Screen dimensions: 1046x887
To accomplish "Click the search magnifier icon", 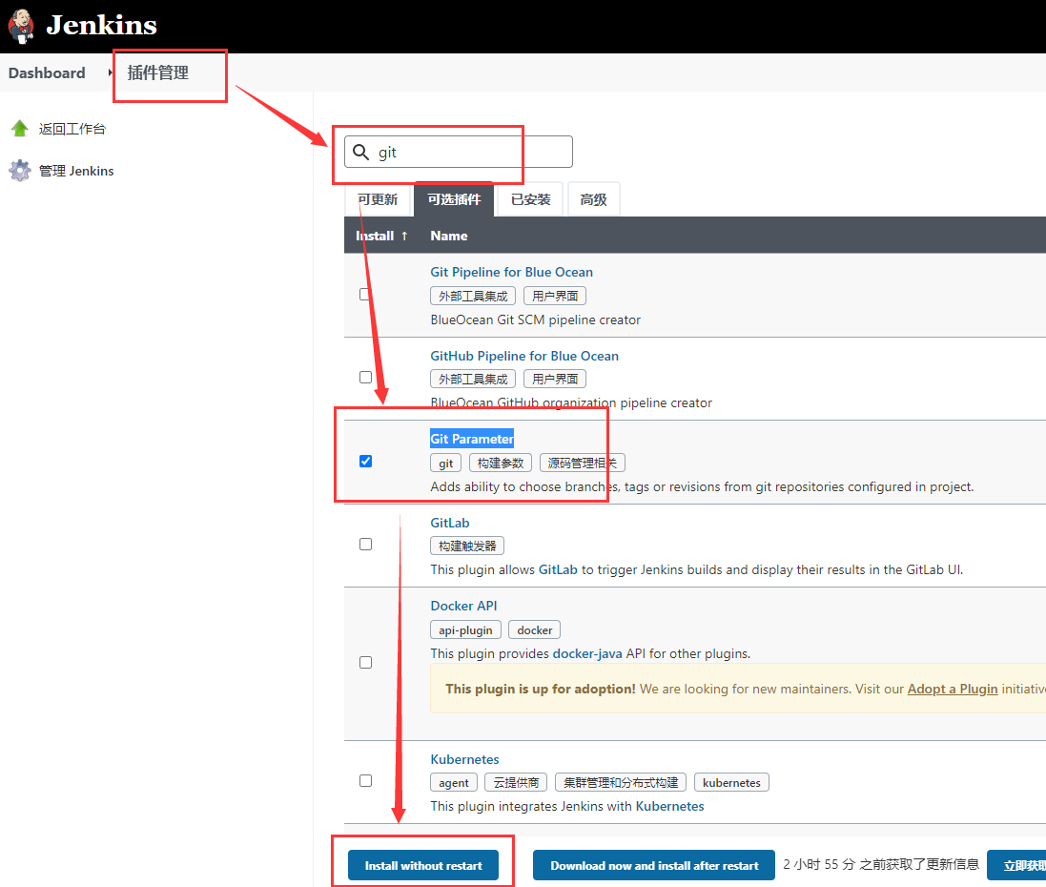I will [360, 153].
